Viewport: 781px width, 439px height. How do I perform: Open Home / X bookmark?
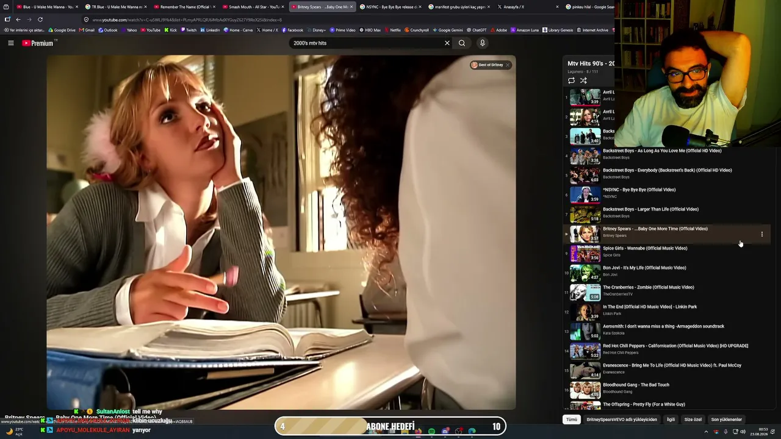click(267, 30)
